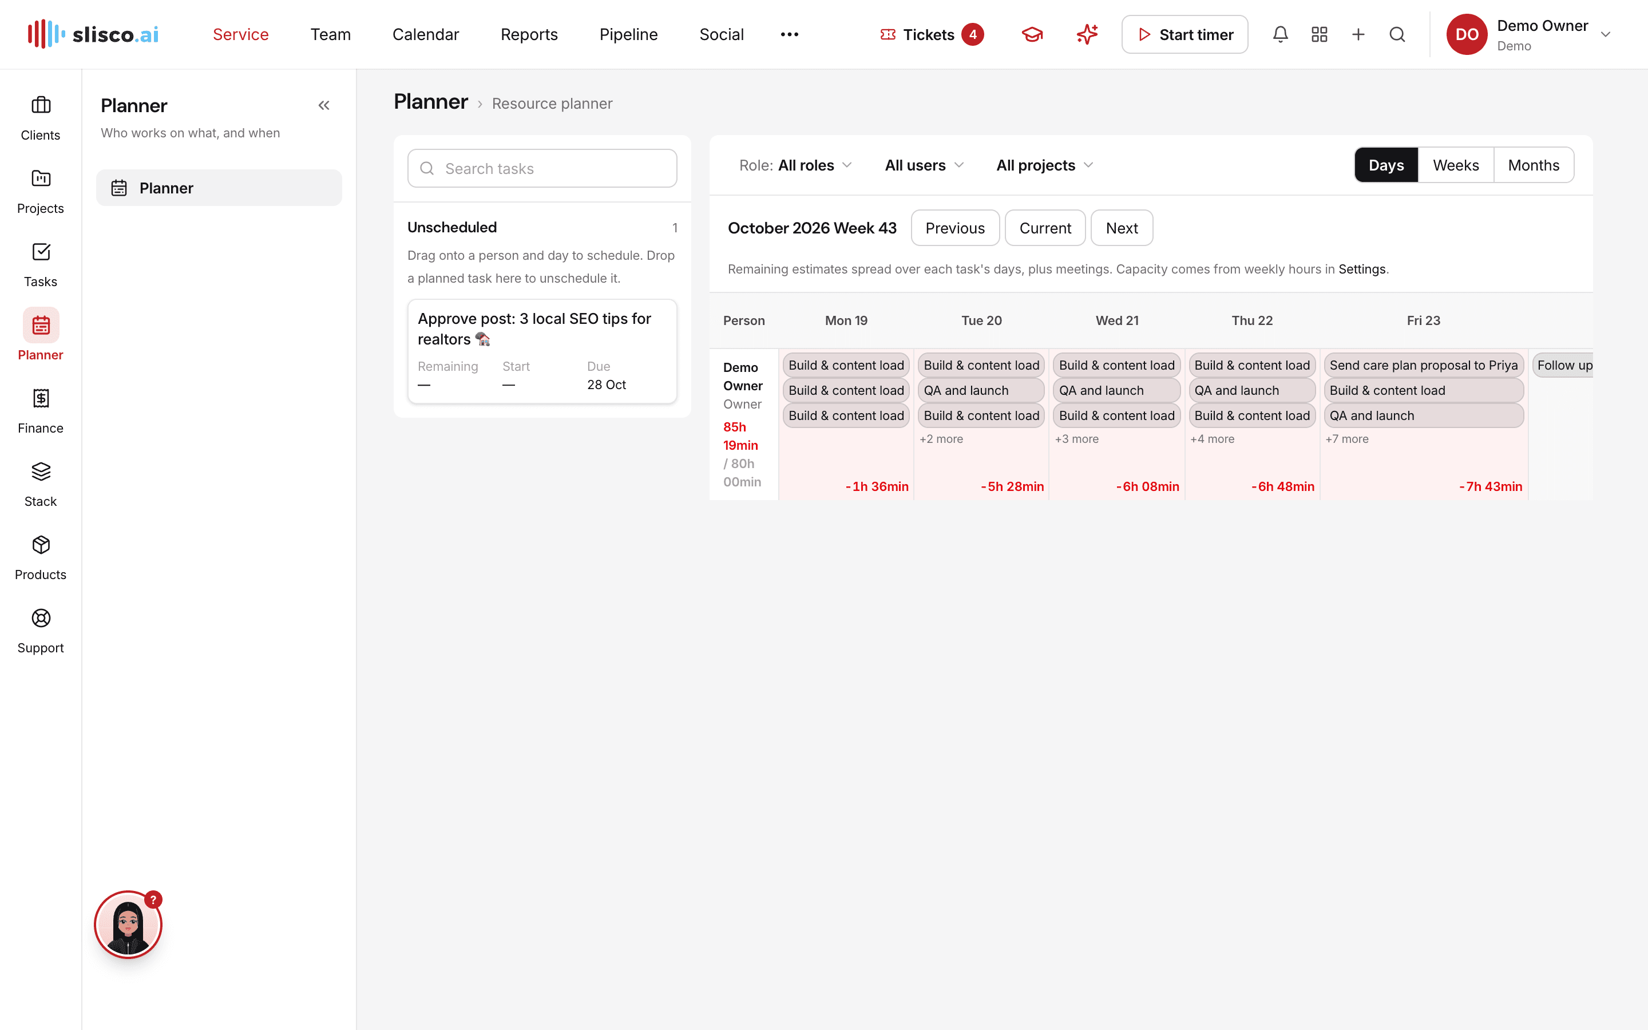Focus the Search tasks field
Viewport: 1648px width, 1030px height.
(x=542, y=168)
